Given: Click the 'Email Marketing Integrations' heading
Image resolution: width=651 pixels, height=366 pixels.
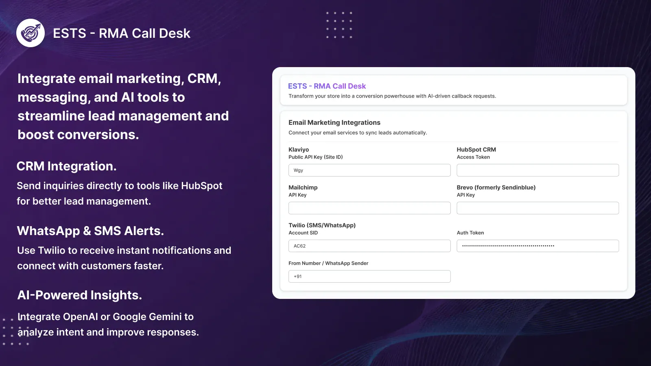Looking at the screenshot, I should coord(334,122).
